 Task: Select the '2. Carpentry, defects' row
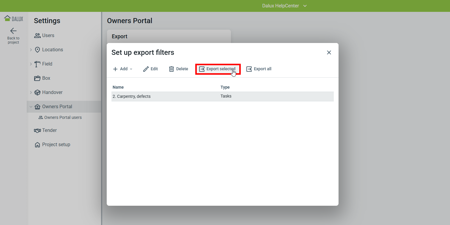223,96
